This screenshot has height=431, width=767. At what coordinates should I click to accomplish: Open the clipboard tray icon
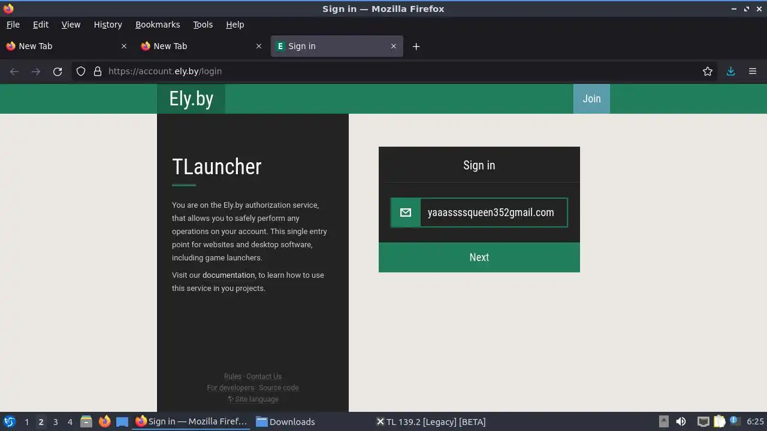click(720, 421)
